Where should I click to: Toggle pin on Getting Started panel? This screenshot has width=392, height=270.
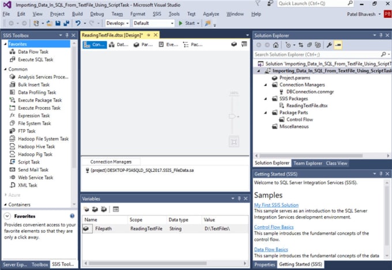click(380, 174)
